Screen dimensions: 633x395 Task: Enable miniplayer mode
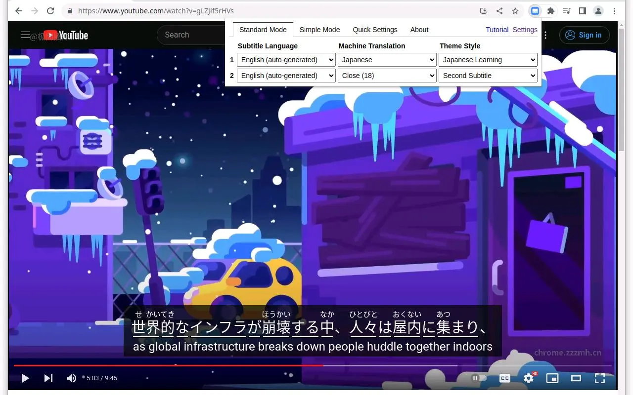552,378
